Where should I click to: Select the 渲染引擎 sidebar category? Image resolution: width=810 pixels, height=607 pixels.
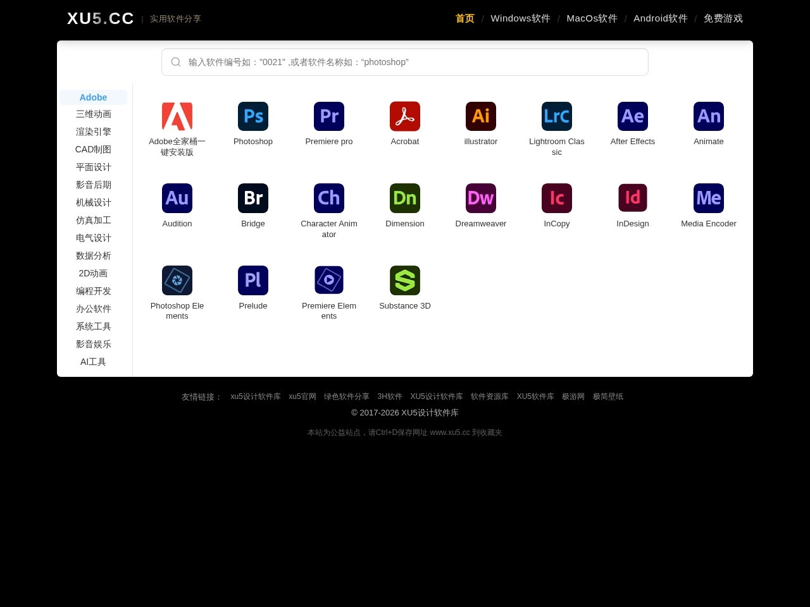click(x=93, y=132)
